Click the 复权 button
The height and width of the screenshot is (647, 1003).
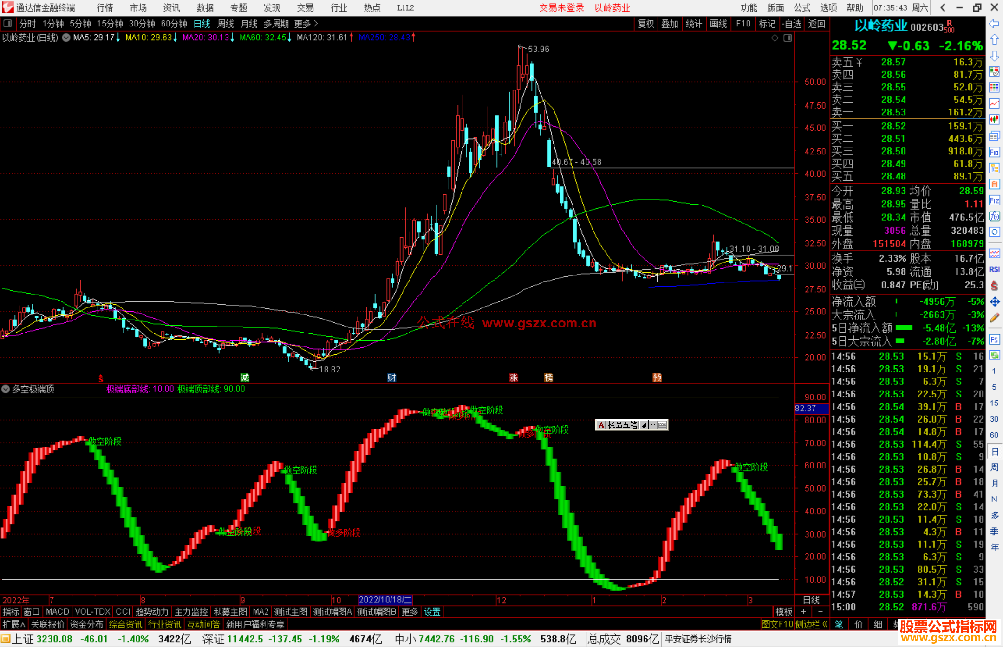(645, 24)
